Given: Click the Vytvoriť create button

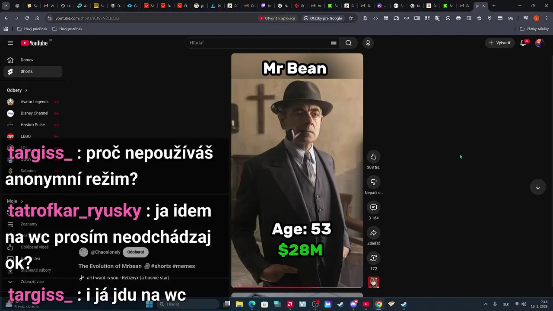Looking at the screenshot, I should pos(499,43).
